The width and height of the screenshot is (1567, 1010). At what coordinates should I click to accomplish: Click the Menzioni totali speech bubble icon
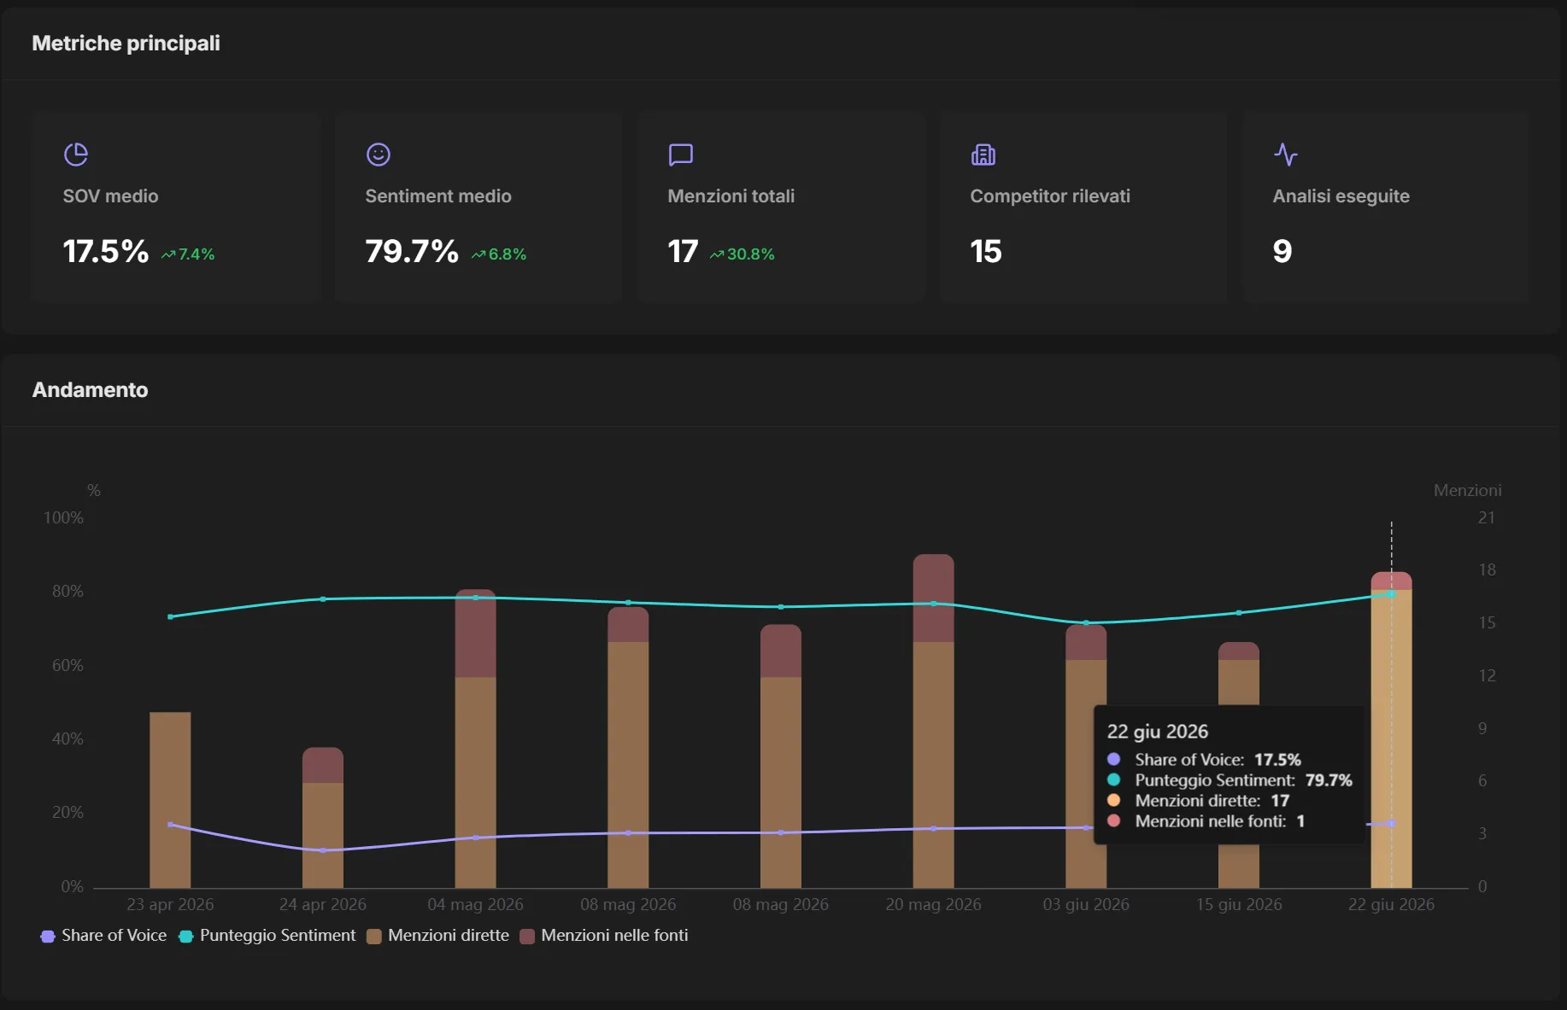pos(681,155)
